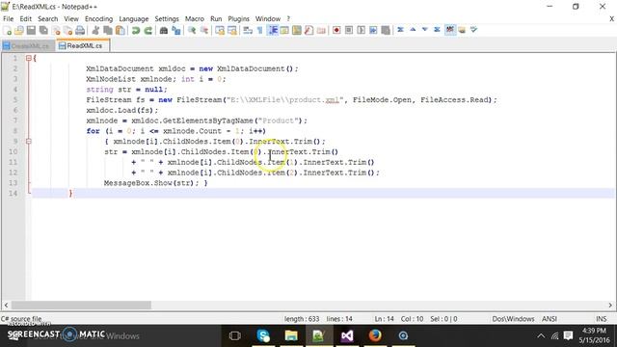Viewport: 617px width, 347px height.
Task: Paste clipboard with the Paste icon
Action: (120, 30)
